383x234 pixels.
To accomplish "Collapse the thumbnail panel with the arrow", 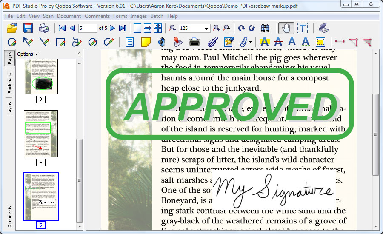I will click(79, 54).
